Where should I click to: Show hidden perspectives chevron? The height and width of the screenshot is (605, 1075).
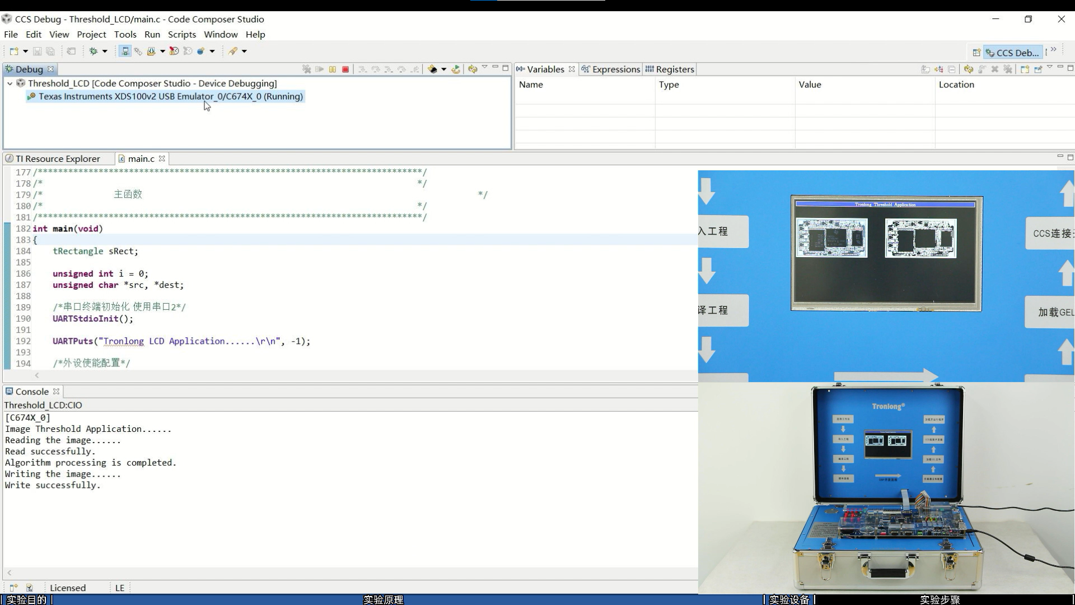coord(1054,50)
